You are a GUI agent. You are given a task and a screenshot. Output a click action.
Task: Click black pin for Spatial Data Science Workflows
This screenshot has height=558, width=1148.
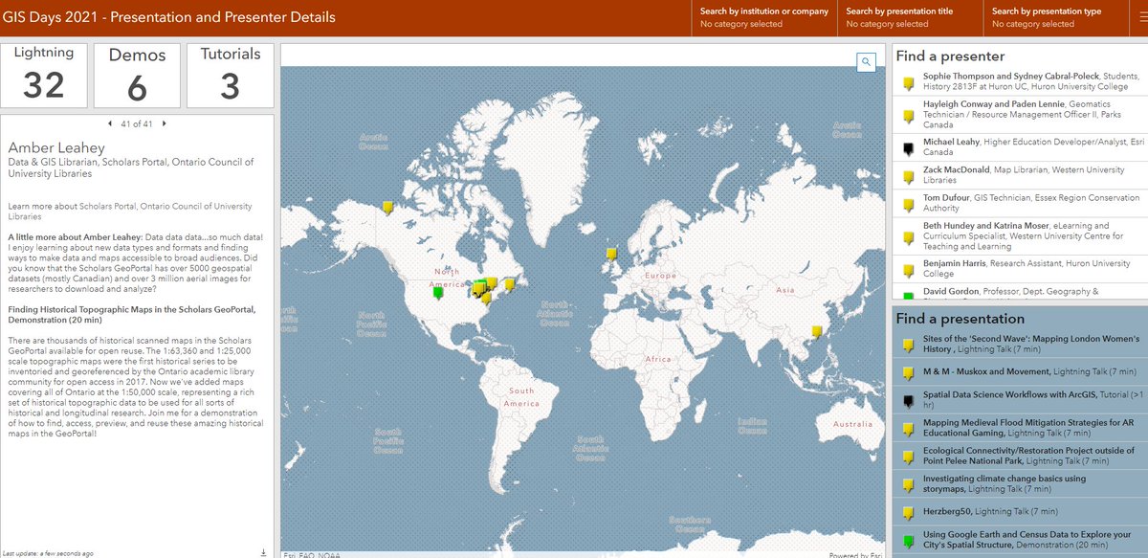pos(910,399)
